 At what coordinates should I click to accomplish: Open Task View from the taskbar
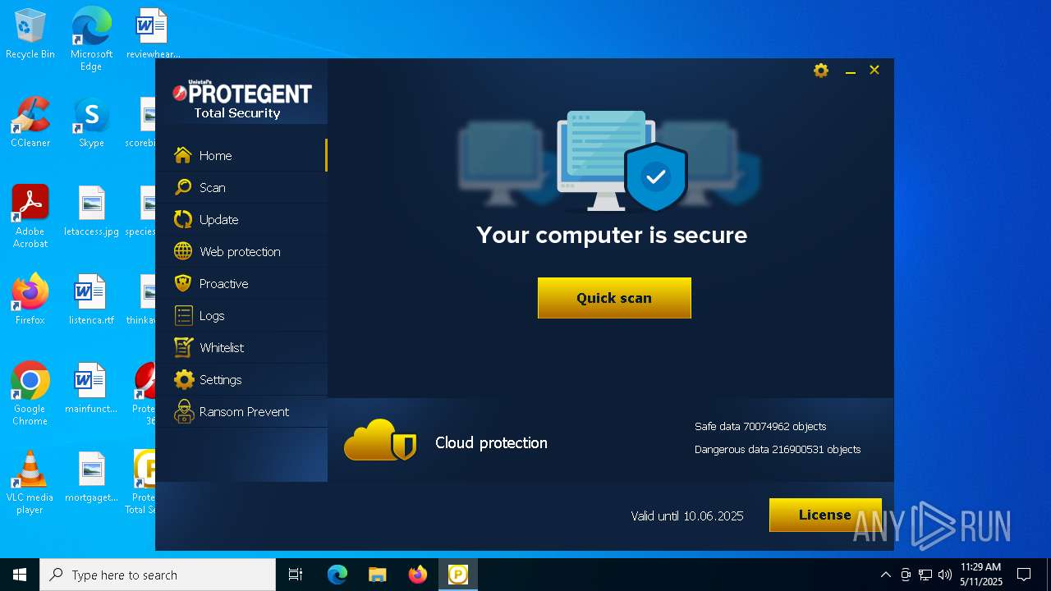point(296,575)
